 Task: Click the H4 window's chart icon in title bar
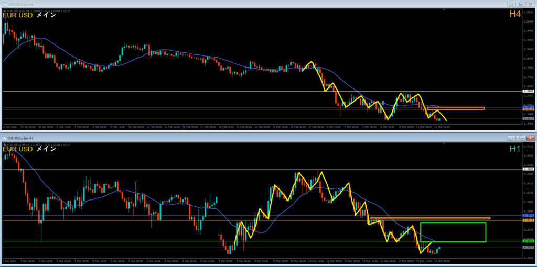click(x=4, y=4)
